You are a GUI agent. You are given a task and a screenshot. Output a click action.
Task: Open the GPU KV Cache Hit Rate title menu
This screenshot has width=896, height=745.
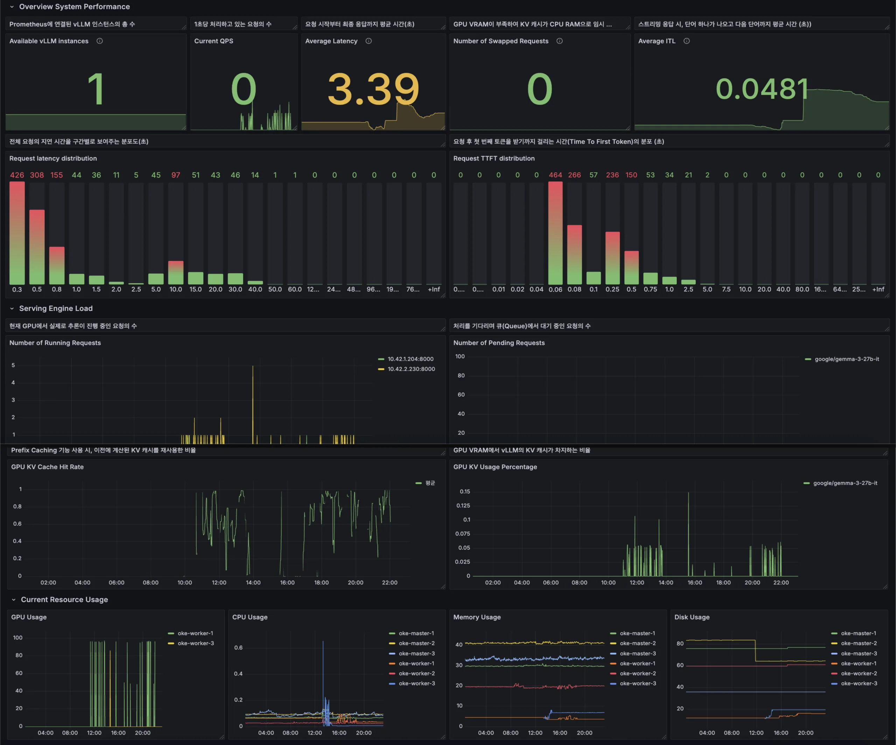coord(47,467)
